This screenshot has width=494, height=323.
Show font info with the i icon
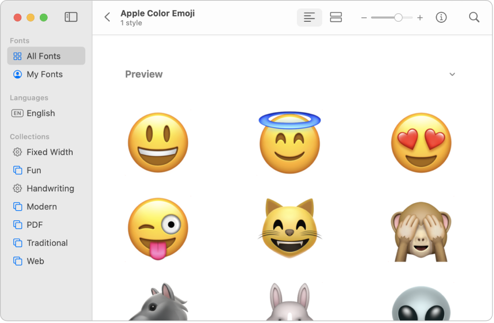click(441, 17)
